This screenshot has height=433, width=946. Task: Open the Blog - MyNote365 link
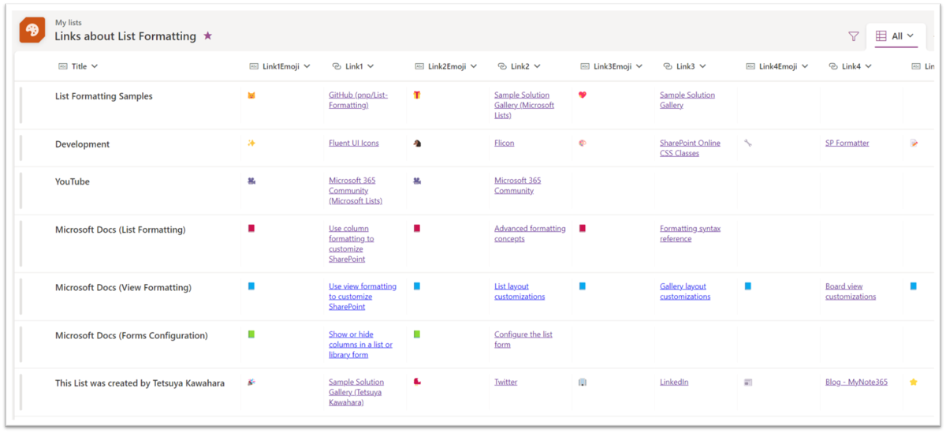856,382
